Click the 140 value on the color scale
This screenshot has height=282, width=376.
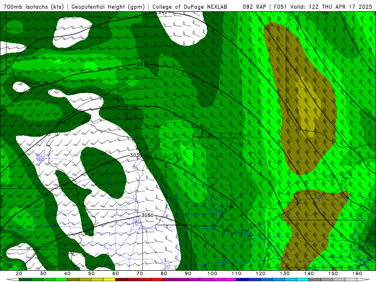point(309,274)
